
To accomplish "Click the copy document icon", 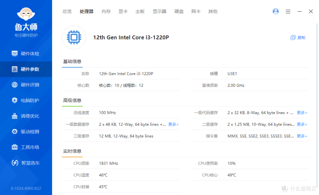I will (293, 37).
